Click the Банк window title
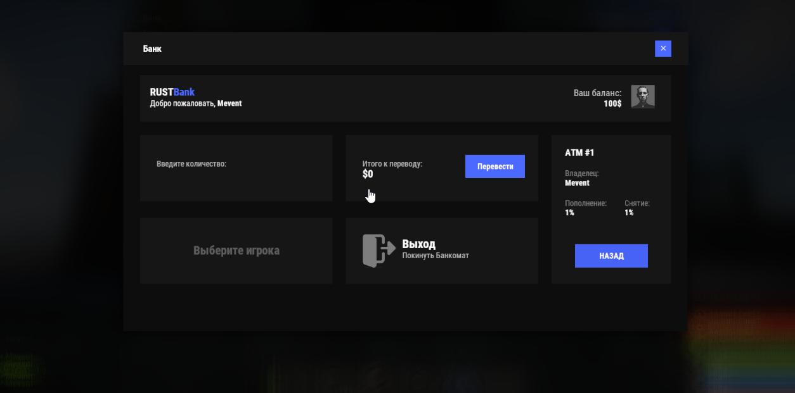795x393 pixels. point(152,49)
